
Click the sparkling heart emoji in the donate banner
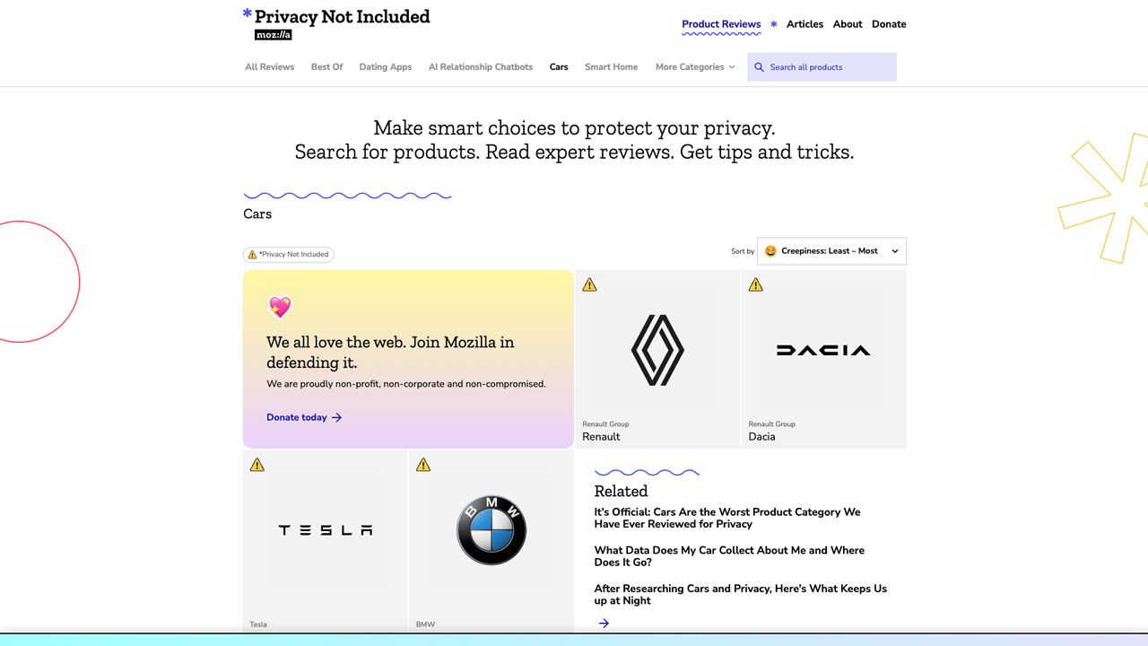click(280, 307)
